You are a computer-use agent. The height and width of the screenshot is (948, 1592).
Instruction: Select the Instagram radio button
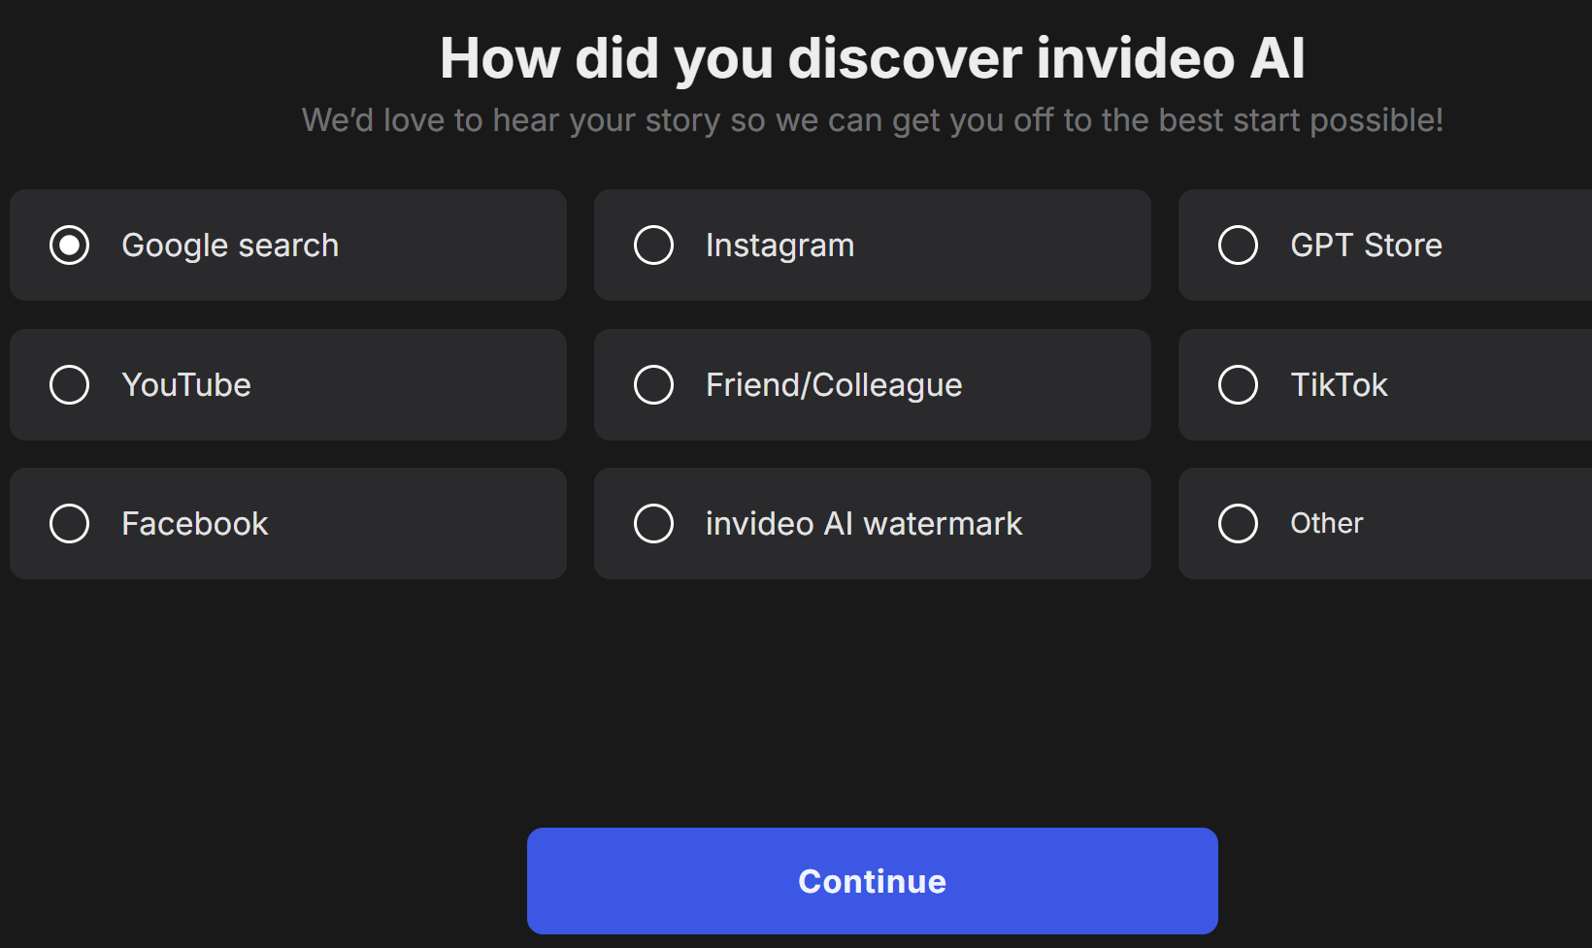(x=654, y=245)
